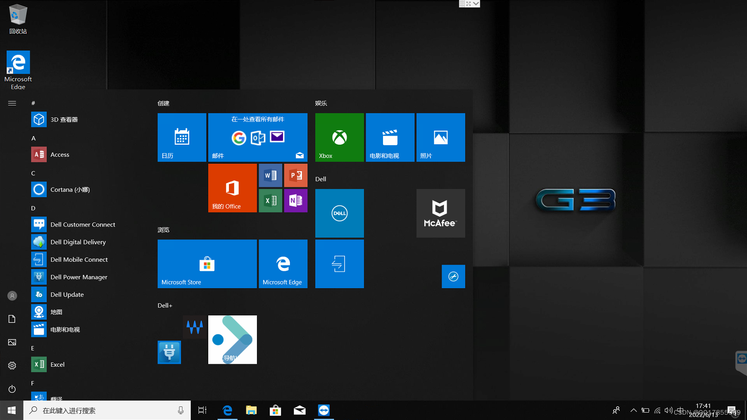
Task: Click the letter A group header
Action: tap(33, 138)
